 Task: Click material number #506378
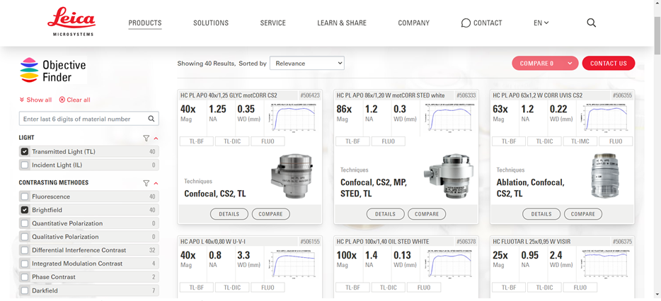(x=466, y=242)
